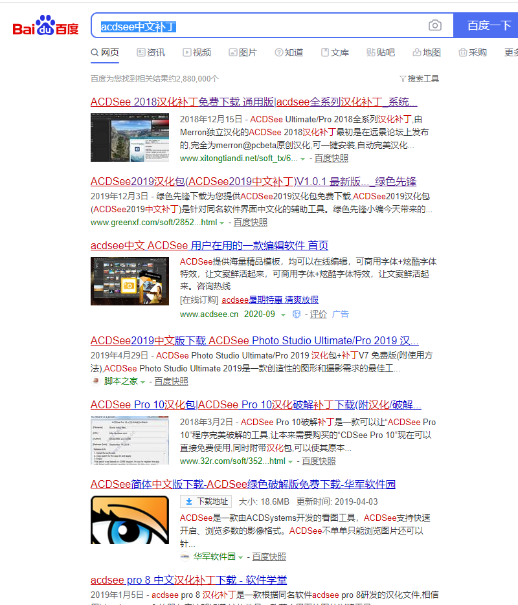Click the 更新时间: 2019-04-03 text
The width and height of the screenshot is (518, 605).
tap(337, 501)
